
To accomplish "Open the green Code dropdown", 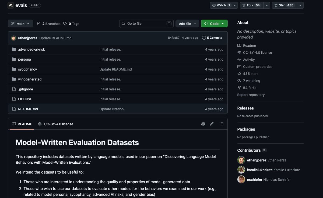I will coord(214,24).
